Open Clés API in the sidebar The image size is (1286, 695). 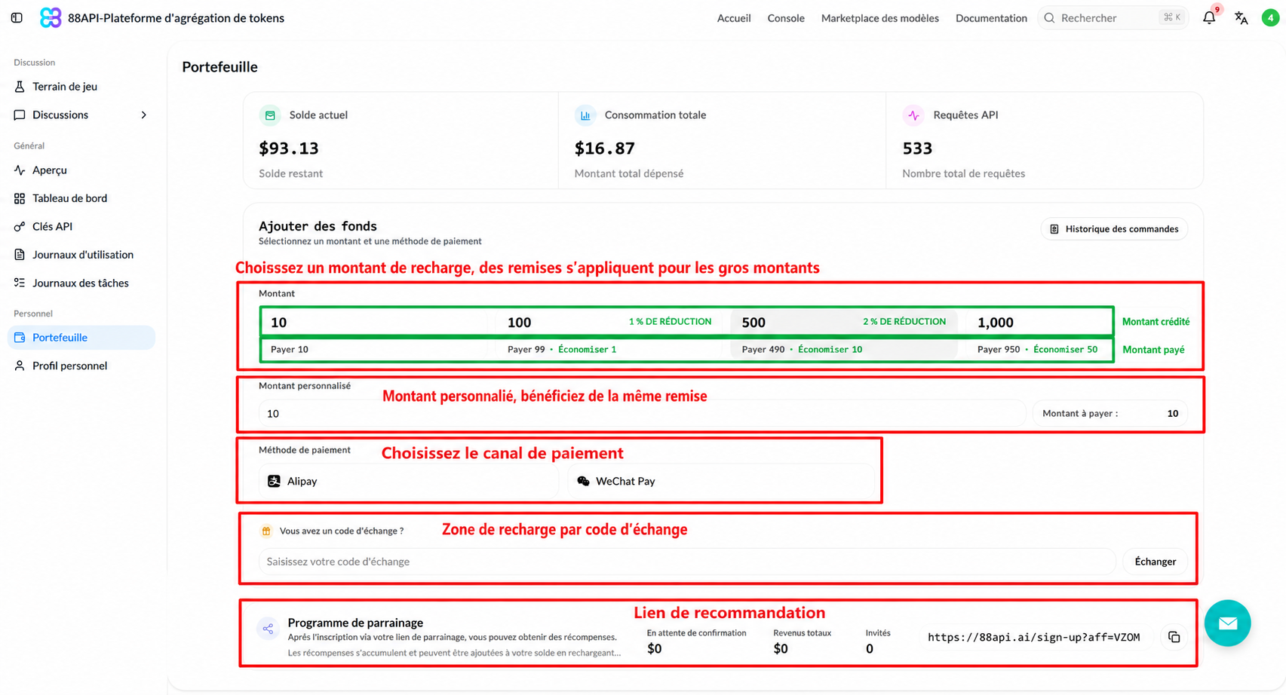(x=81, y=226)
